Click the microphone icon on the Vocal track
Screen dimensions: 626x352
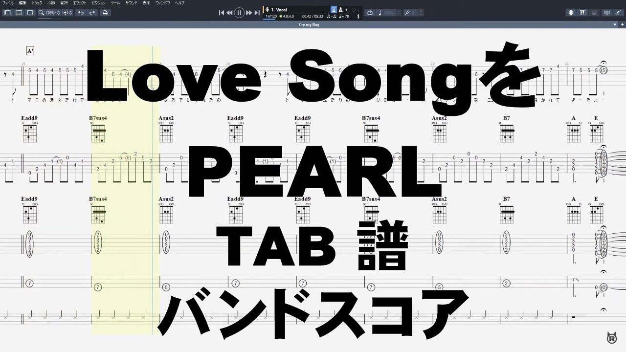[267, 9]
